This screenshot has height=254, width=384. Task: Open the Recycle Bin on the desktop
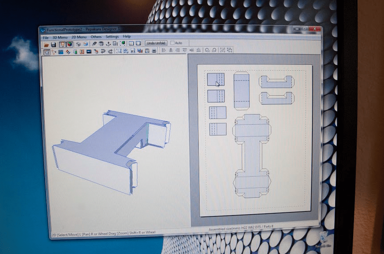click(x=324, y=239)
